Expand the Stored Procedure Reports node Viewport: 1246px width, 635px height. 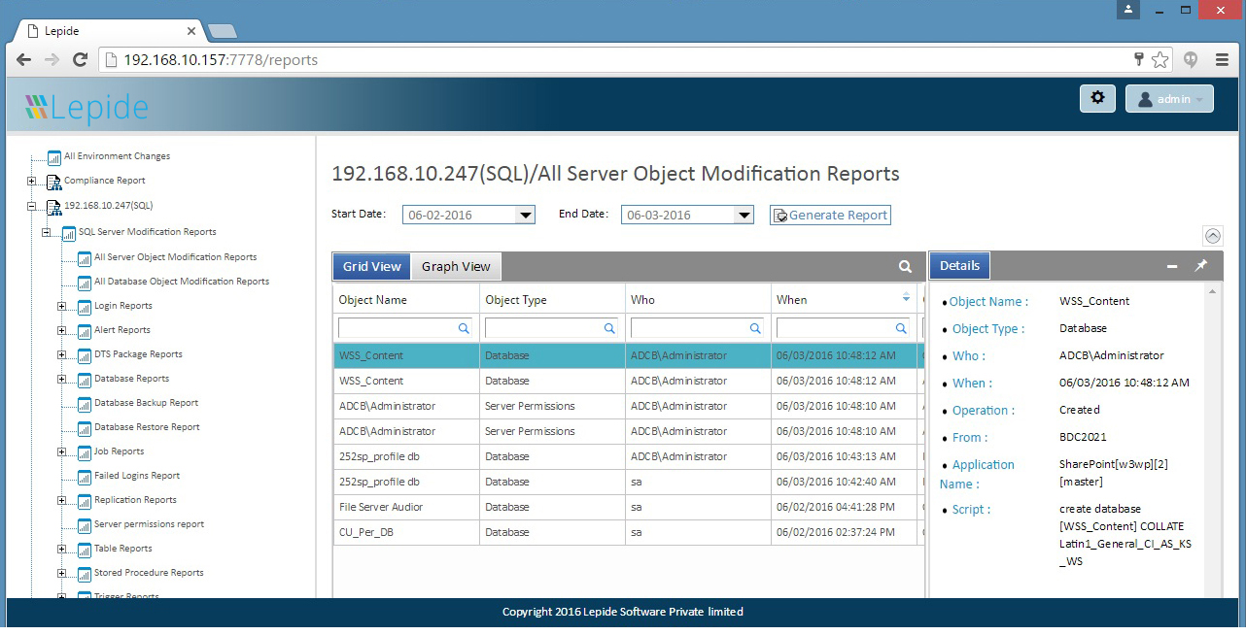[62, 573]
